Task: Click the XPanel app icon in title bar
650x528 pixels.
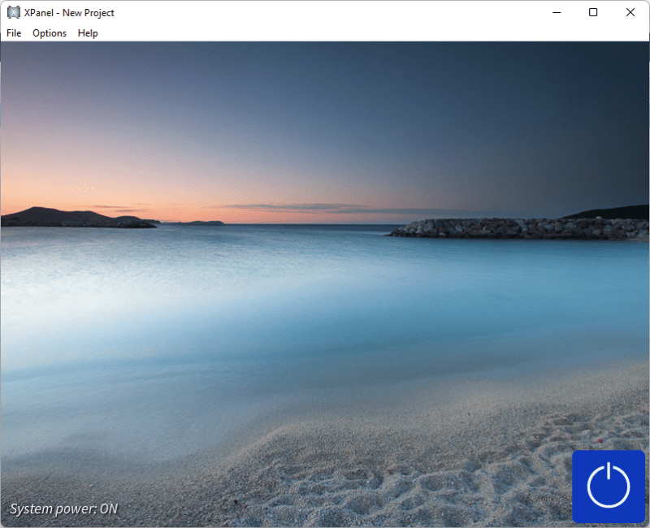Action: click(14, 12)
